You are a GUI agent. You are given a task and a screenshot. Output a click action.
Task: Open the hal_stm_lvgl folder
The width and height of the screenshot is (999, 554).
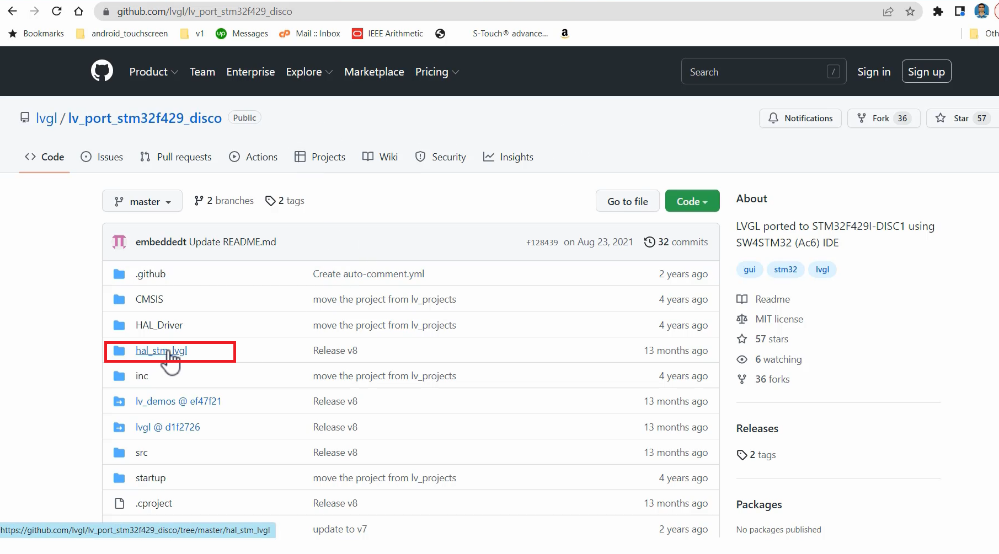click(161, 351)
